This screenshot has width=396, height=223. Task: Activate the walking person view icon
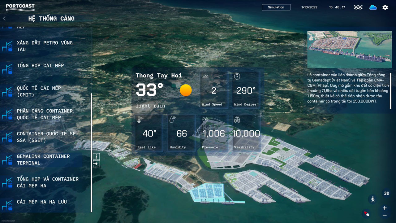pos(373,199)
